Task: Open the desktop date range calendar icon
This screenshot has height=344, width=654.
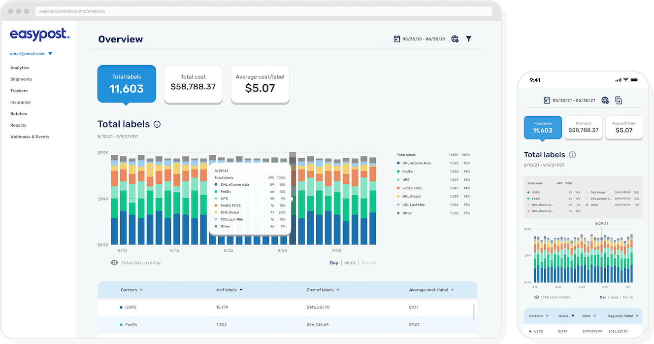Action: (397, 39)
